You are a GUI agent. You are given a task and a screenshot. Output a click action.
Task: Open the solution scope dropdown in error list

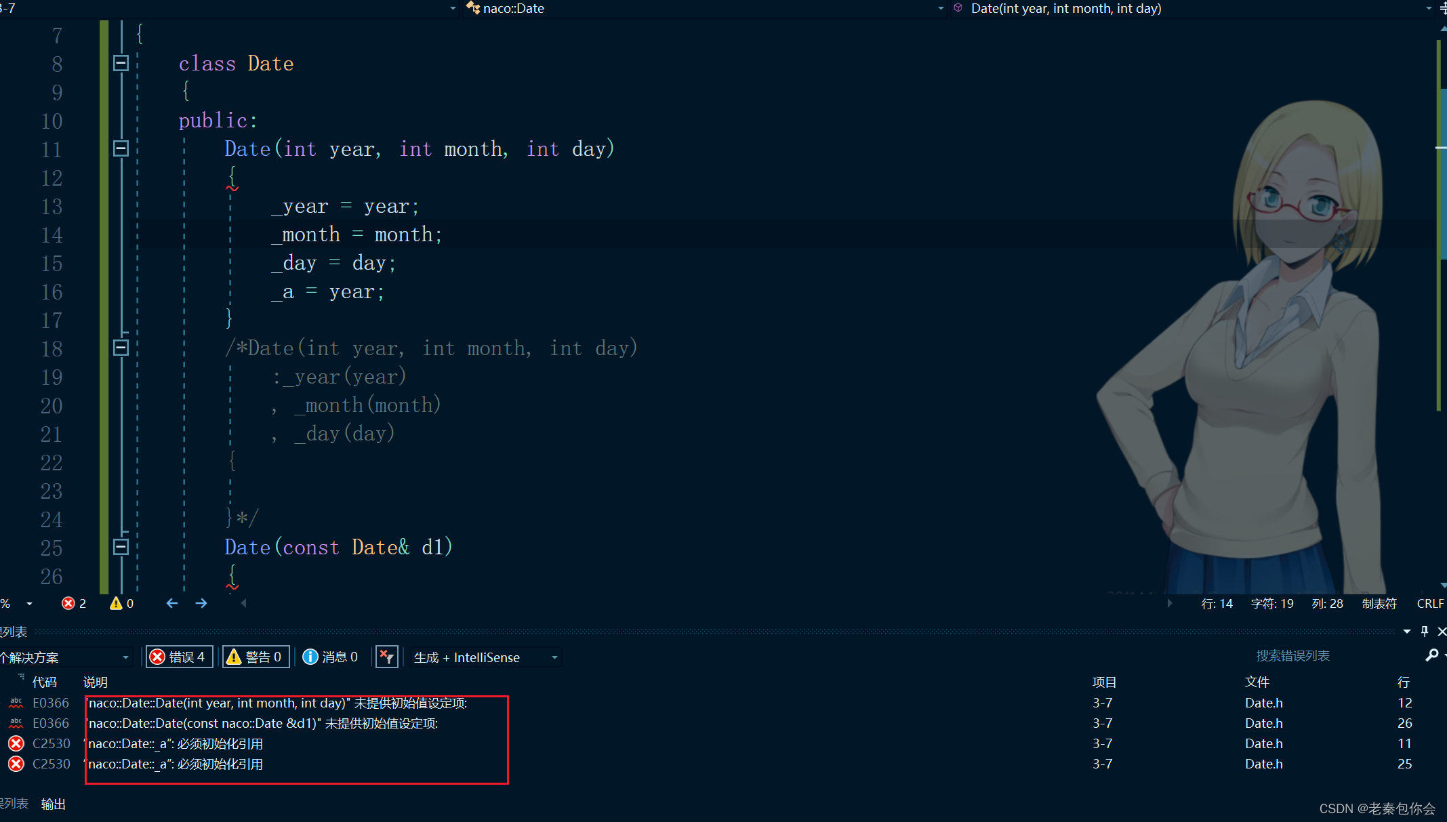(65, 657)
